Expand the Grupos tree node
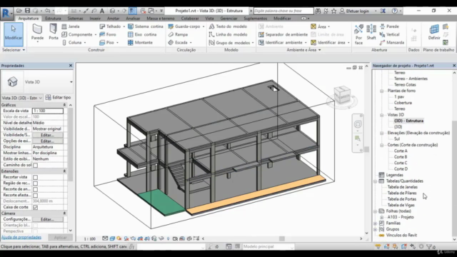The width and height of the screenshot is (457, 257). tap(376, 230)
